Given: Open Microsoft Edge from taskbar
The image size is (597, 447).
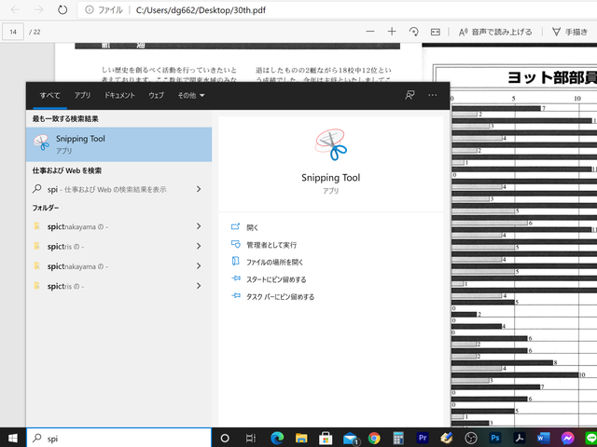Looking at the screenshot, I should pos(277,438).
